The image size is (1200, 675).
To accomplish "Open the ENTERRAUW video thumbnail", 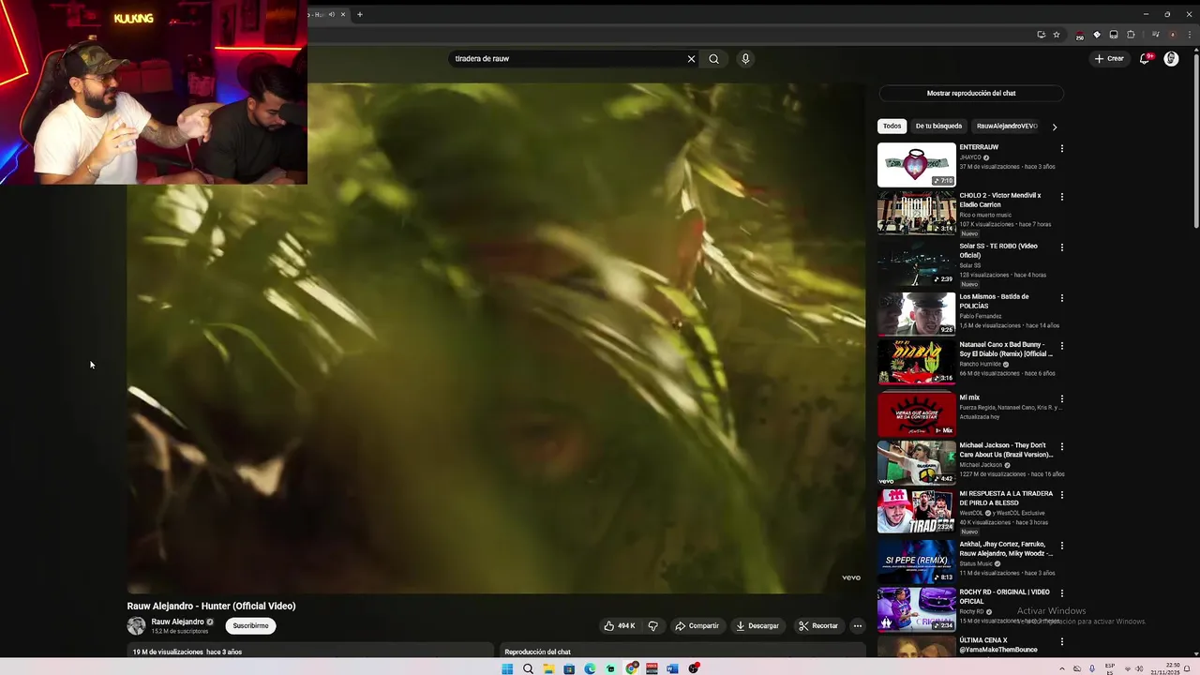I will pos(916,164).
